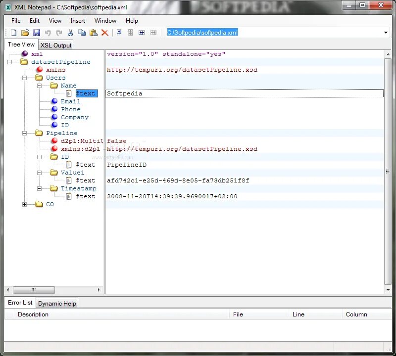Click the Softpedia value field
This screenshot has height=356, width=396.
point(245,93)
